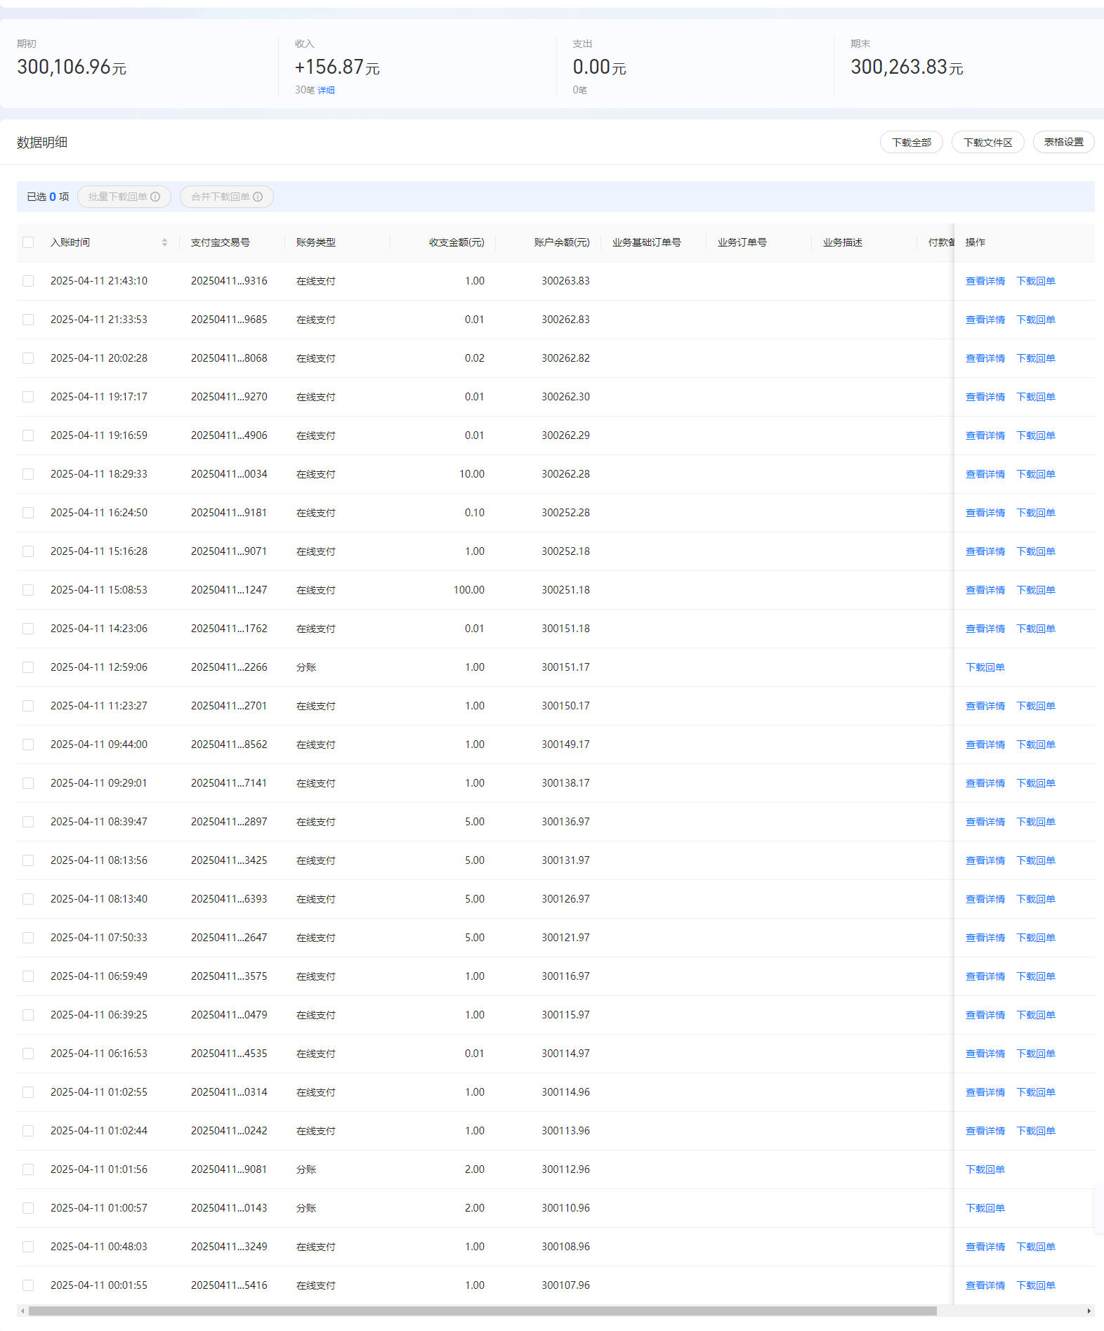Click 查看详情 for transaction ending 9316
This screenshot has height=1331, width=1104.
pos(985,281)
